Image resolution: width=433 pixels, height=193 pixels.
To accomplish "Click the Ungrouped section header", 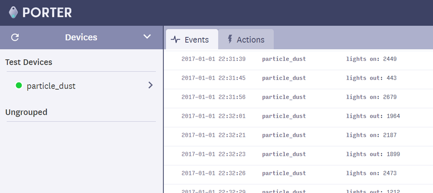I will pos(26,112).
